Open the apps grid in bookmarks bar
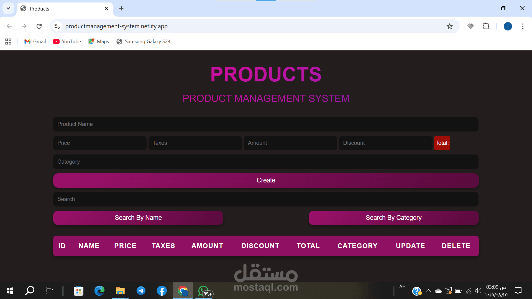532x299 pixels. coord(8,42)
